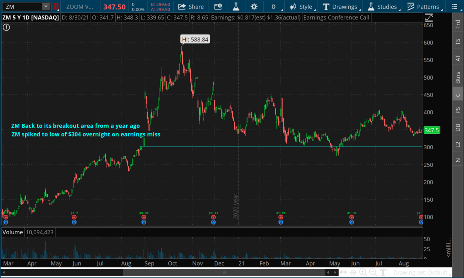Viewport: 464px width, 278px height.
Task: Open the Patterns menu
Action: pyautogui.click(x=424, y=7)
